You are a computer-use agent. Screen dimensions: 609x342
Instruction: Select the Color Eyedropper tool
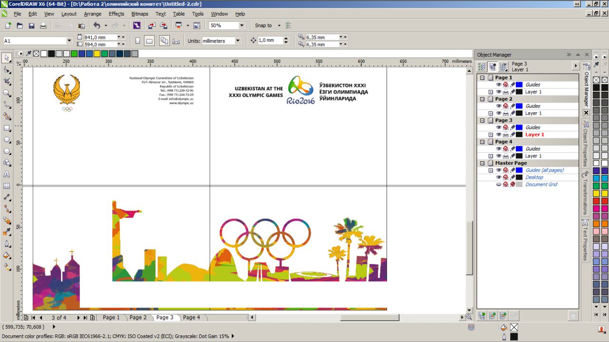pyautogui.click(x=7, y=232)
